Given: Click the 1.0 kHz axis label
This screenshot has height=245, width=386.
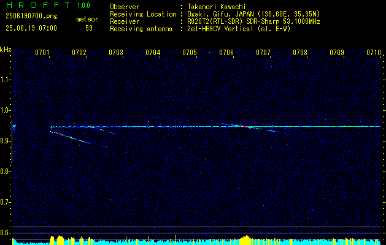Looking at the screenshot, I should point(4,110).
